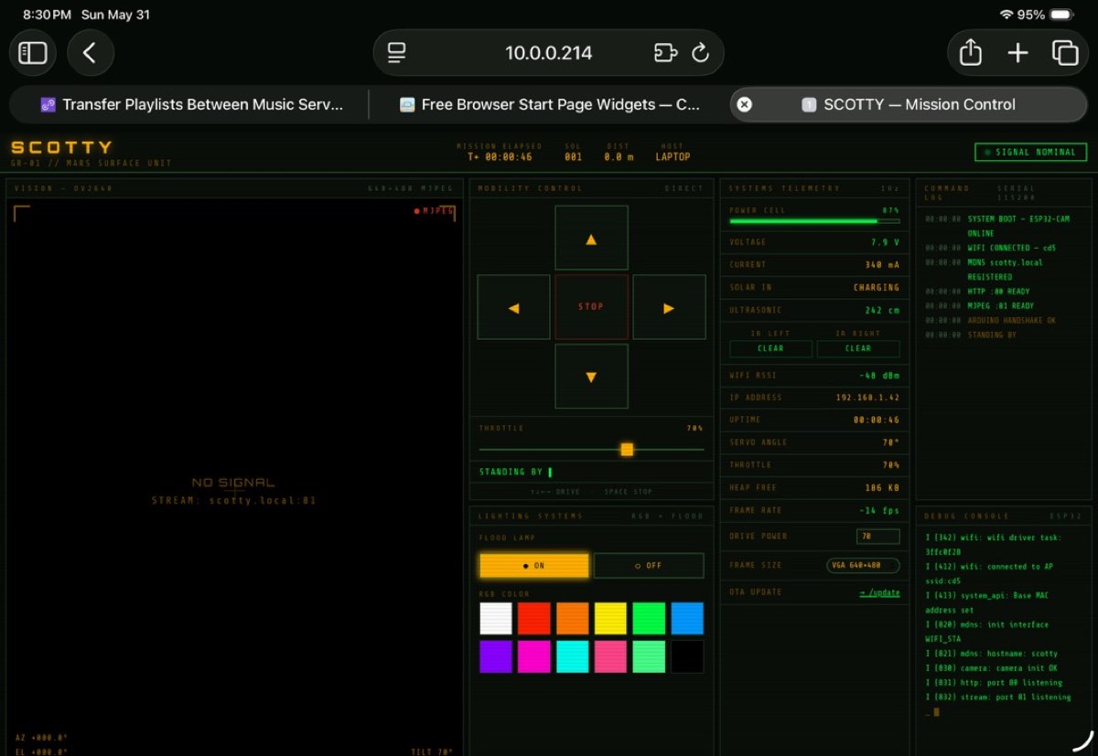The image size is (1098, 756).
Task: Turn left with the left arrow
Action: pos(513,307)
